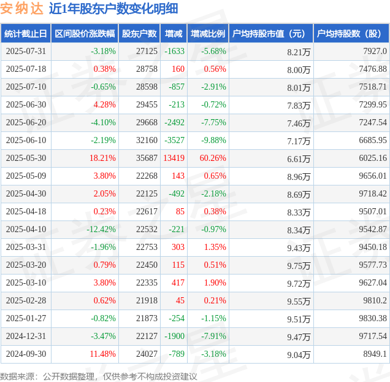The width and height of the screenshot is (390, 382).
Task: Click market value 7.17万
Action: click(299, 141)
